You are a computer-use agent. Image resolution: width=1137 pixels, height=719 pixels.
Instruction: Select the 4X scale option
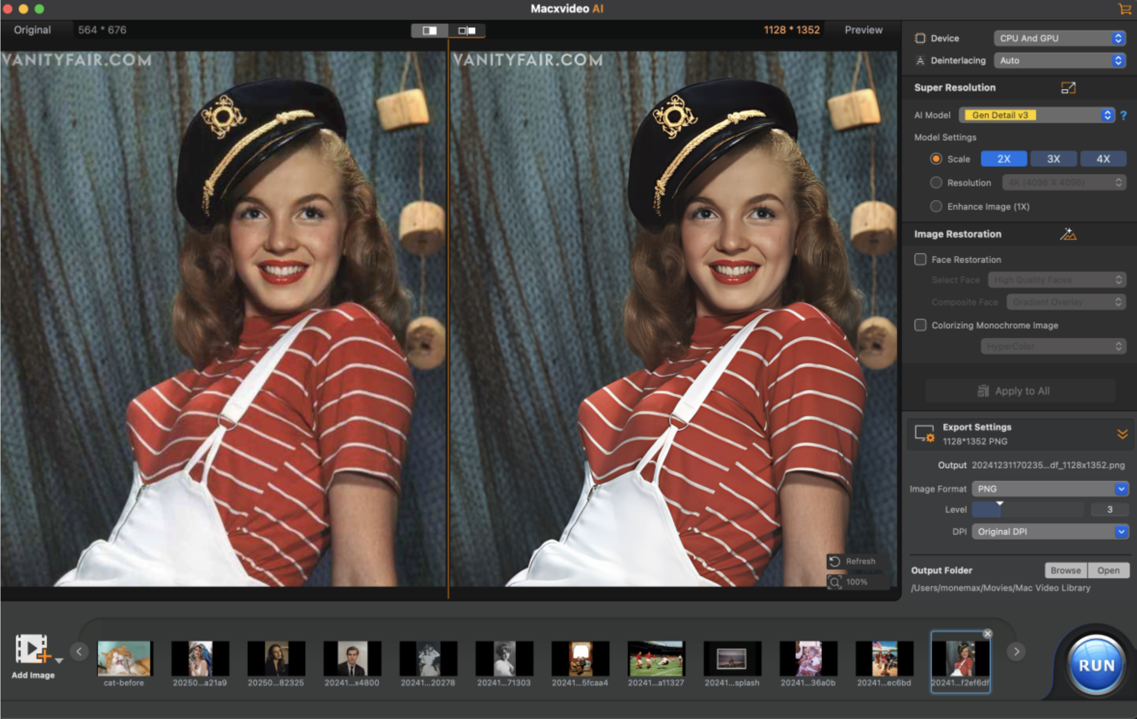point(1103,159)
